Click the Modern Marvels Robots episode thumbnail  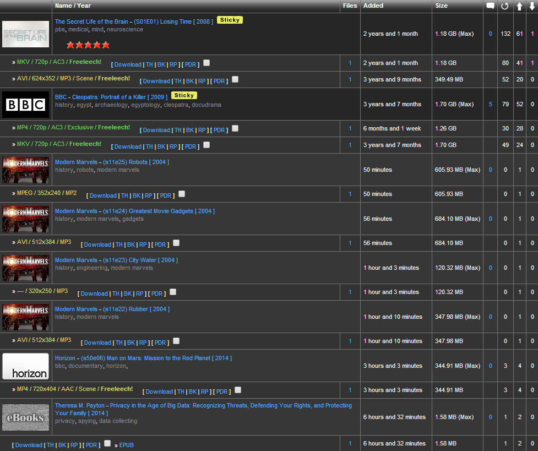click(x=26, y=170)
